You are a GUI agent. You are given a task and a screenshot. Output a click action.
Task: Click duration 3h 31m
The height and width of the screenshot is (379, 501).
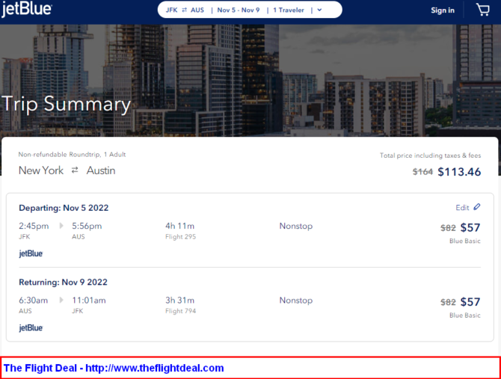coord(180,300)
